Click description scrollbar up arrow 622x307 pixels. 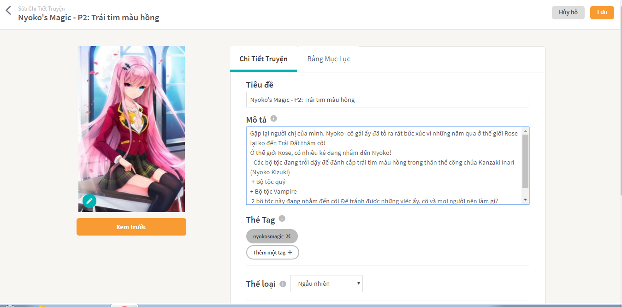pyautogui.click(x=525, y=131)
